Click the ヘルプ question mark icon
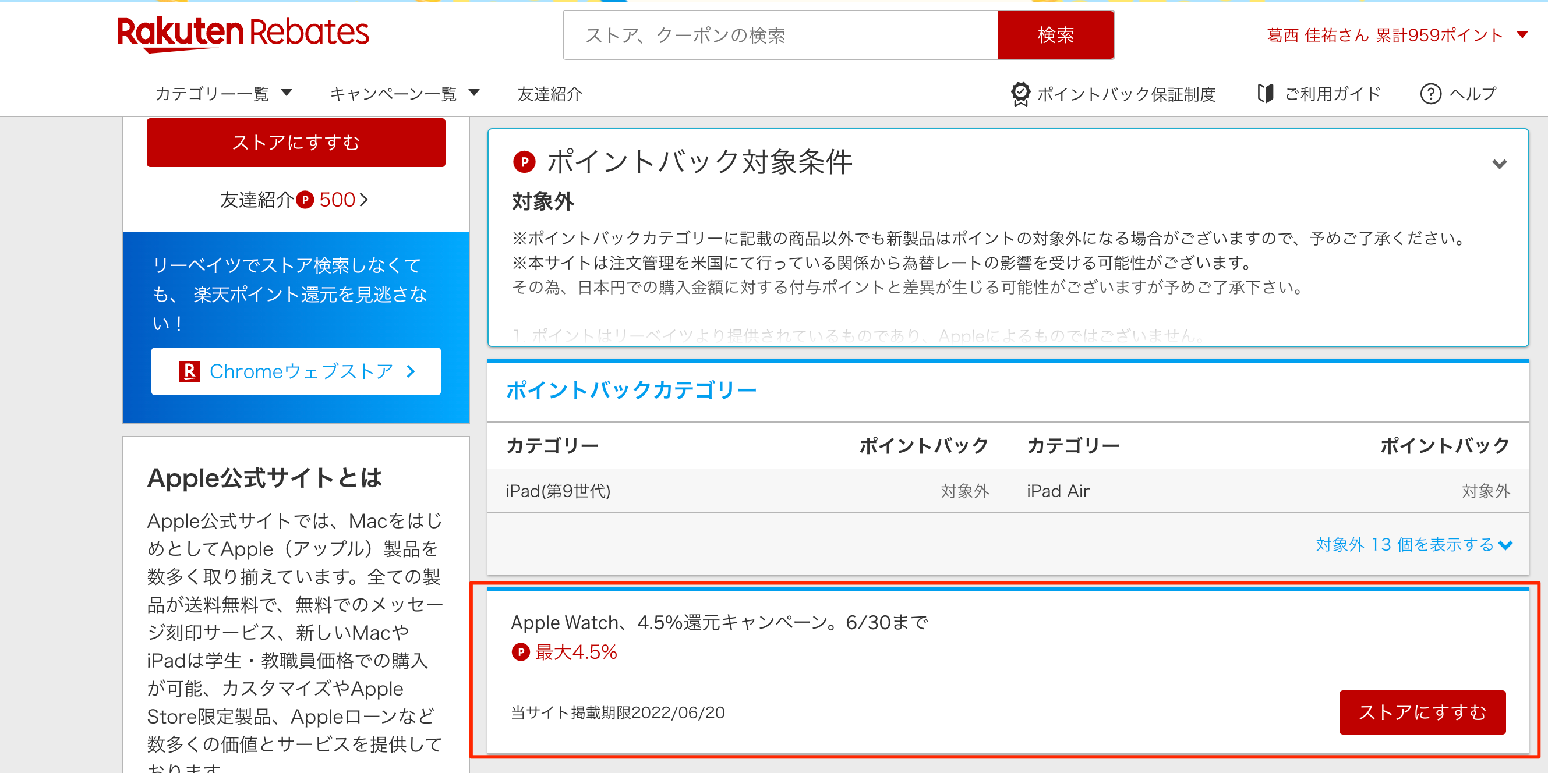Screen dimensions: 1548x773 pos(1430,94)
